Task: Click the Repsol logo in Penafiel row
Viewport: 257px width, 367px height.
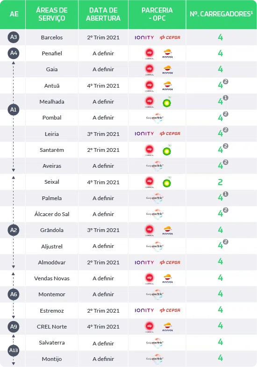Action: point(168,53)
